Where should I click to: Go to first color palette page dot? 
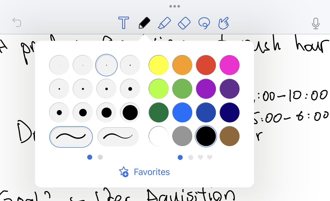180,157
